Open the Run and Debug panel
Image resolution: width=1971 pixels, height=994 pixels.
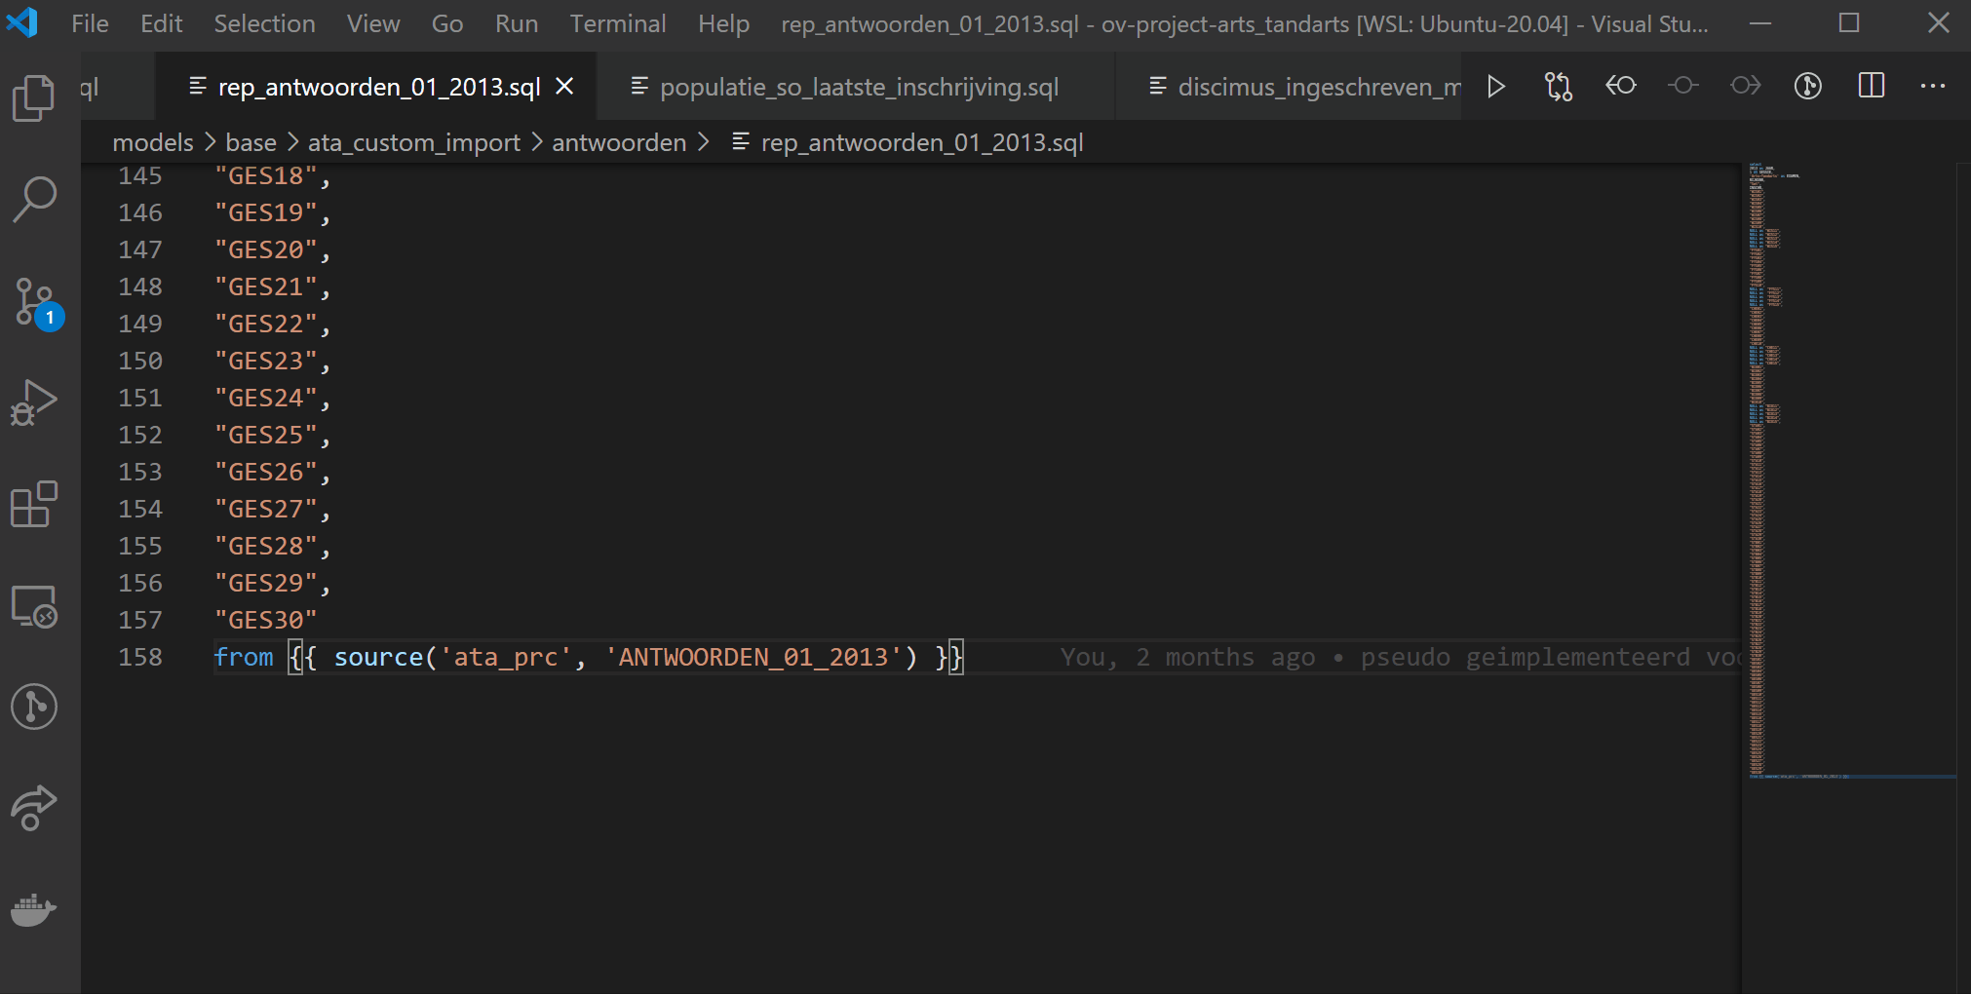pos(35,402)
